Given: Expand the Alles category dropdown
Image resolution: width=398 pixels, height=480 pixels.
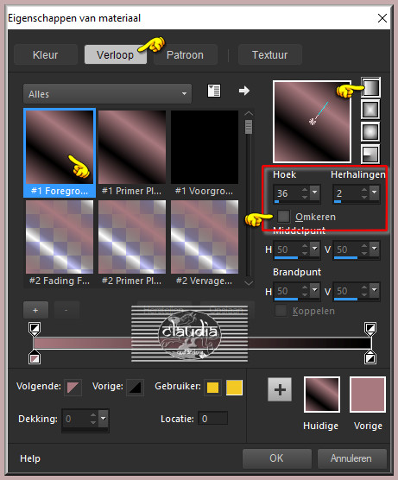Looking at the screenshot, I should click(107, 94).
